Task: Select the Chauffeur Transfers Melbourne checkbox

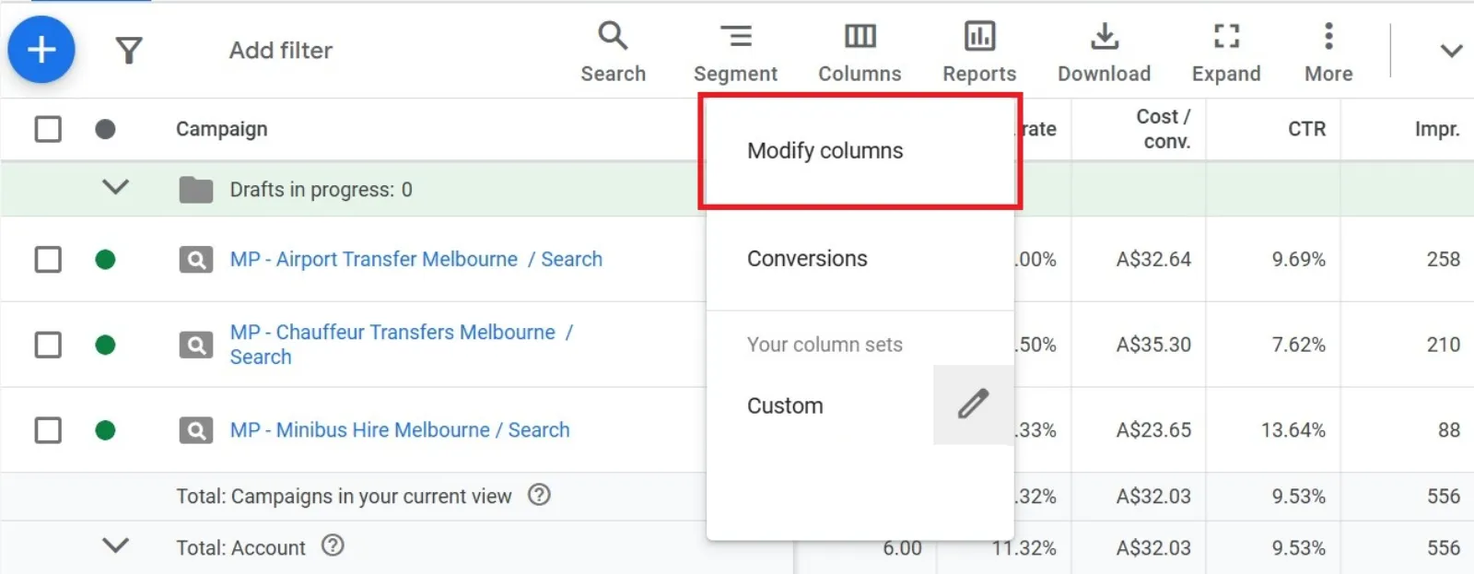Action: coord(48,345)
